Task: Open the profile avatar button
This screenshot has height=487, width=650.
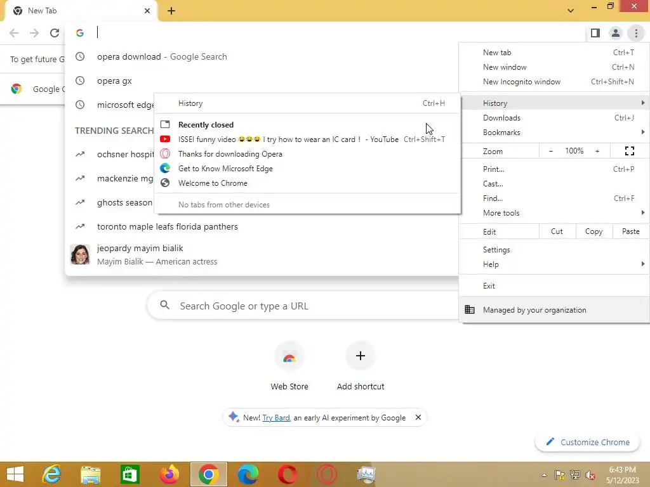Action: click(x=616, y=33)
